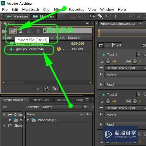Sort files by Status column header

(x=60, y=38)
